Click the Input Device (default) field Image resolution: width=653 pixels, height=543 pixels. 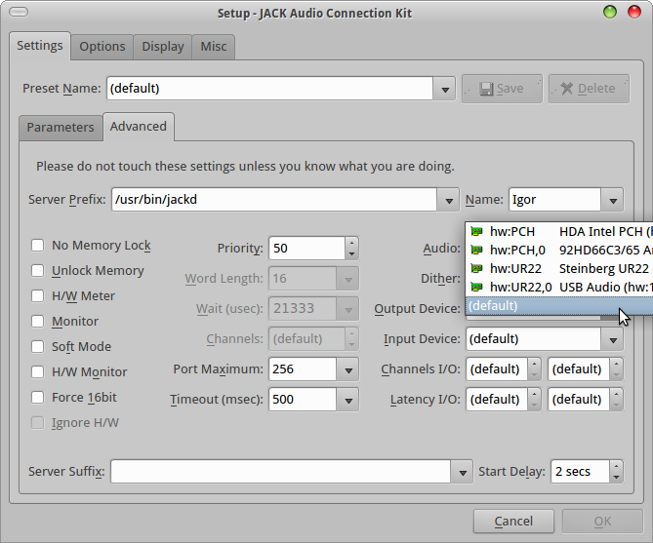tap(534, 339)
